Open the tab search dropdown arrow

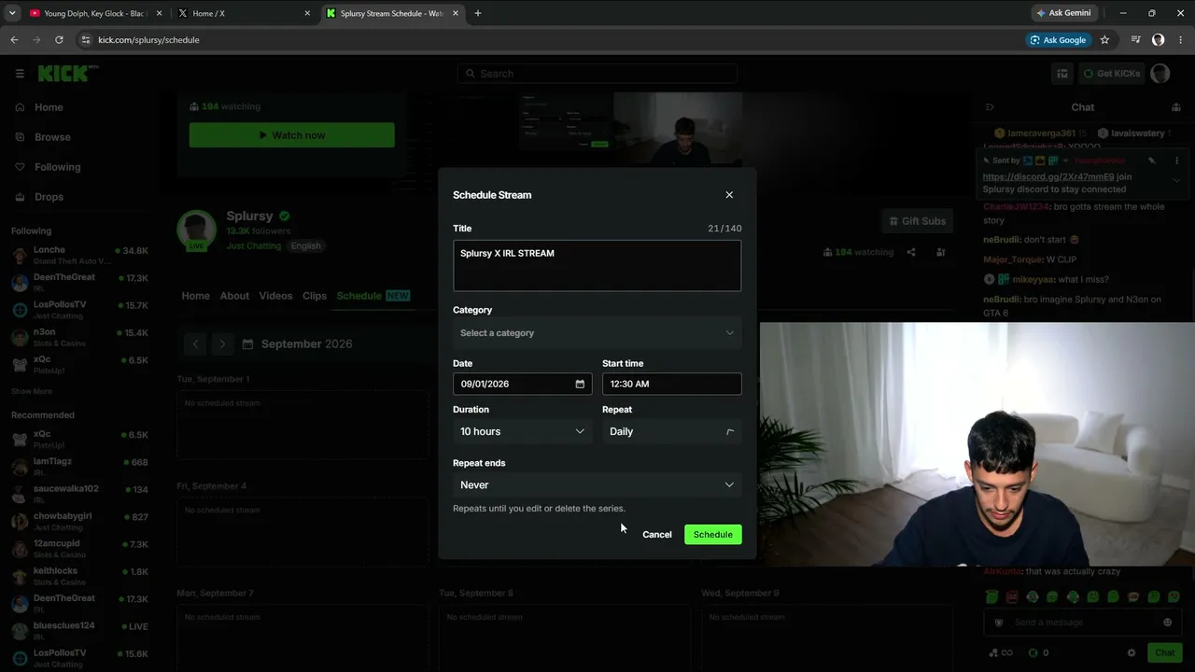[12, 13]
